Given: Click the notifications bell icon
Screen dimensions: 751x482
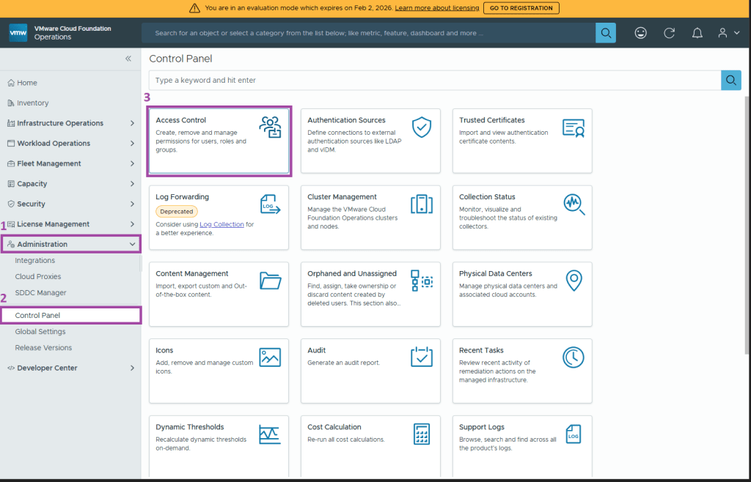Looking at the screenshot, I should pos(697,33).
